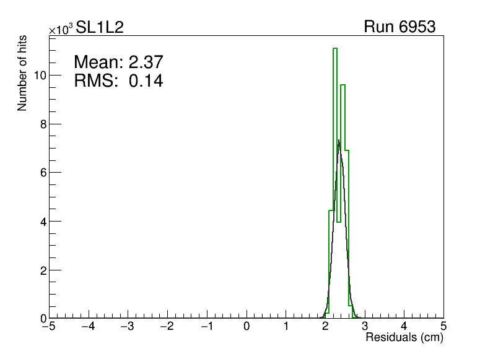Select the 8 y-axis tick label

(43, 124)
